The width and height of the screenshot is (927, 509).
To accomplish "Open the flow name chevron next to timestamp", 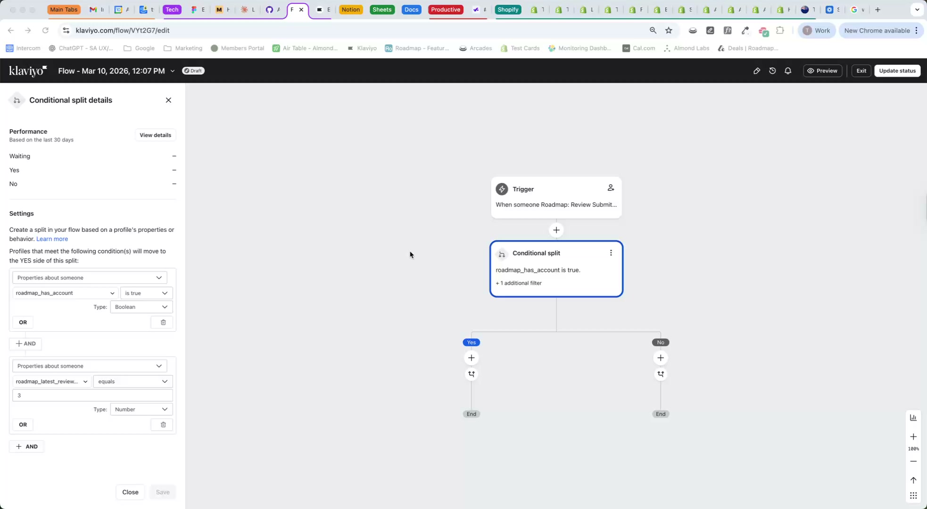I will [173, 71].
